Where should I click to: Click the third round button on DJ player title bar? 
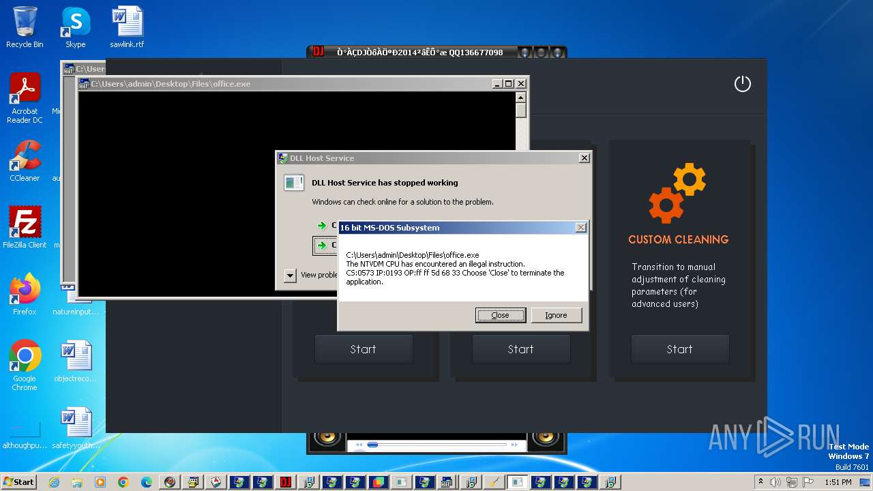point(557,52)
